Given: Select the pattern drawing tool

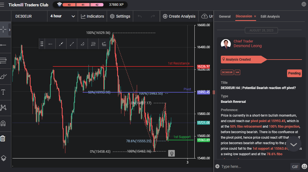Looking at the screenshot, I should 3,108.
